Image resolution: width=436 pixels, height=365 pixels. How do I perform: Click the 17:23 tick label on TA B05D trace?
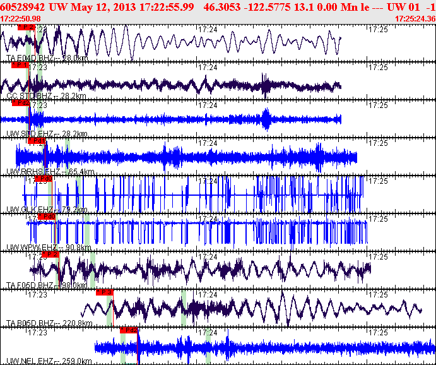click(x=37, y=294)
